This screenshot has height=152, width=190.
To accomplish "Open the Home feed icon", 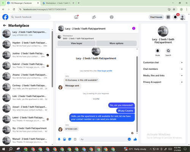I will tap(76, 17).
